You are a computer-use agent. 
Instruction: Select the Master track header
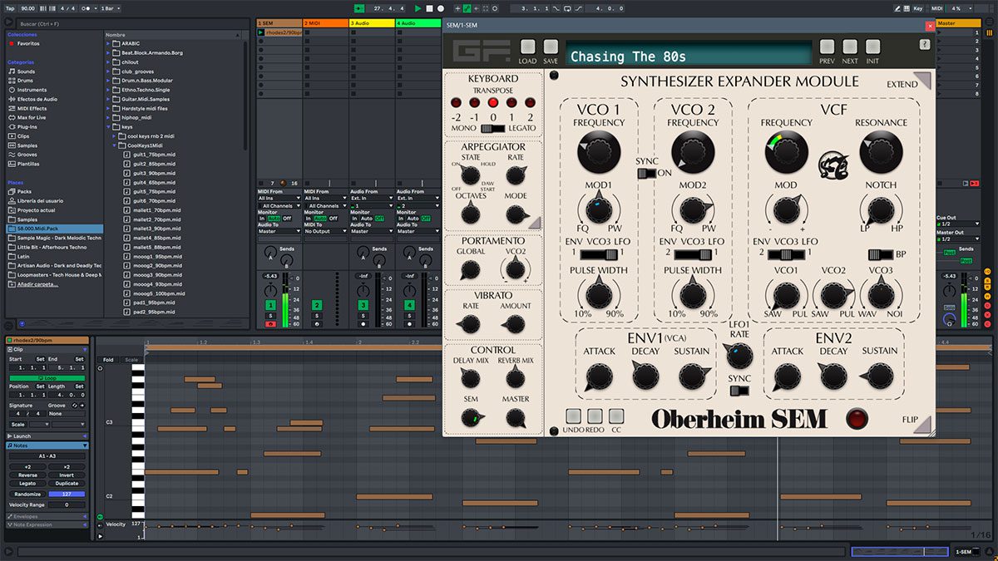pos(958,23)
